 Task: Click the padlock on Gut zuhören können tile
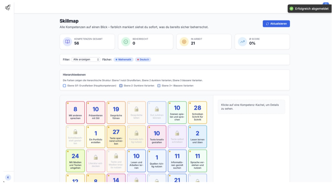[157, 109]
